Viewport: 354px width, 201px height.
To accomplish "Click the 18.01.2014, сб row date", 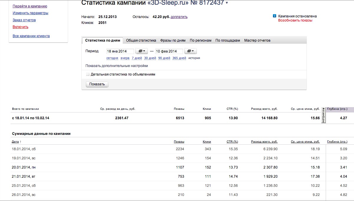I will click(24, 149).
